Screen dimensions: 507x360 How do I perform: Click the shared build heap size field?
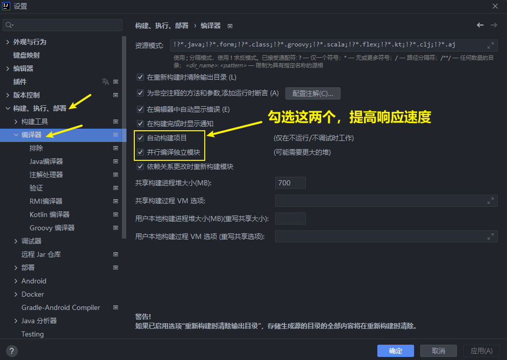[290, 183]
